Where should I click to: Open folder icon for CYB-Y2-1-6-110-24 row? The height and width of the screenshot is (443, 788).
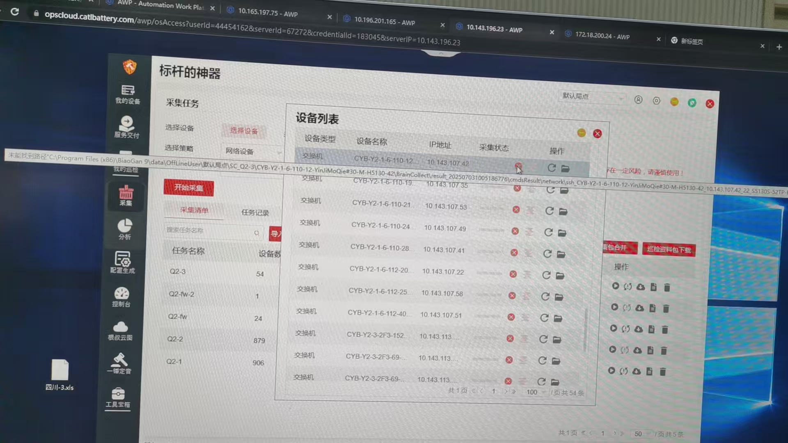click(x=562, y=233)
